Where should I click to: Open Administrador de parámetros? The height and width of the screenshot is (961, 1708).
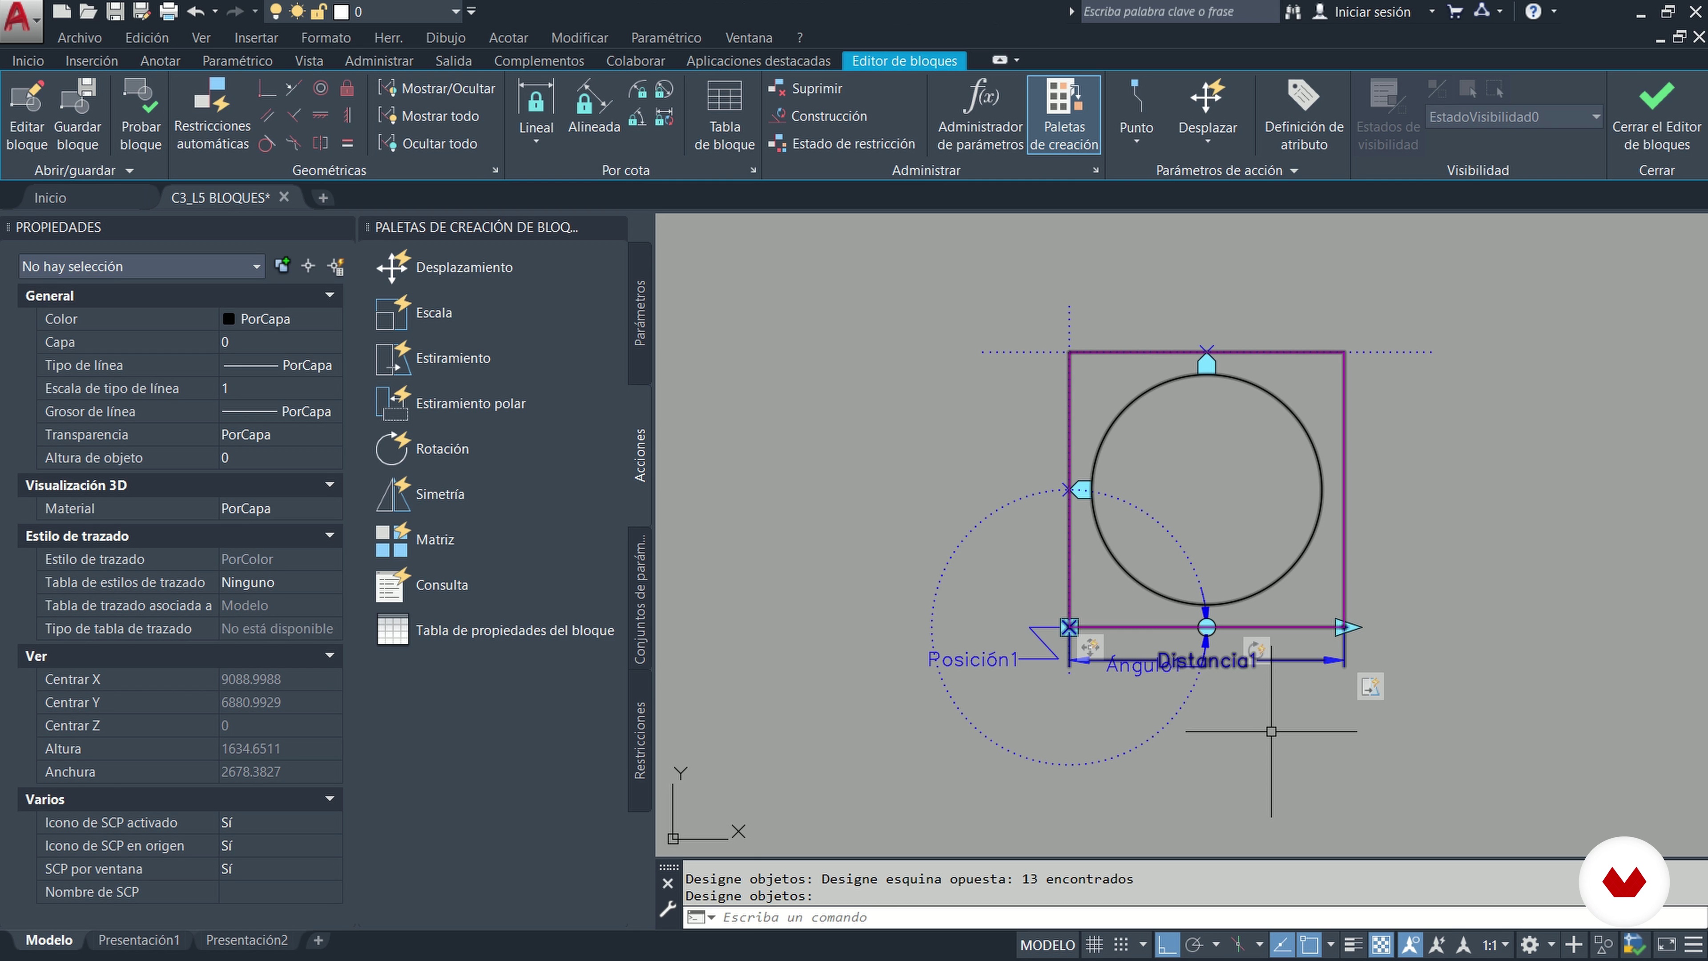pyautogui.click(x=980, y=115)
